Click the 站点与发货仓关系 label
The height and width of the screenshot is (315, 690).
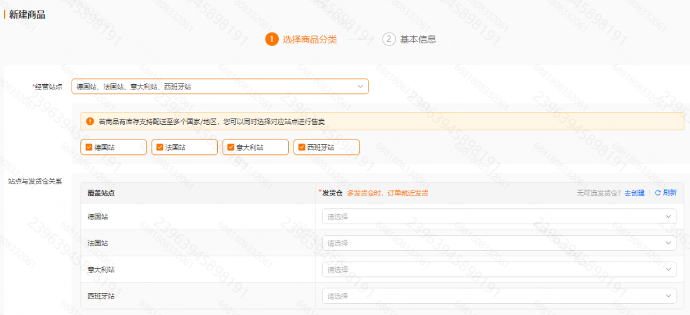click(x=35, y=182)
